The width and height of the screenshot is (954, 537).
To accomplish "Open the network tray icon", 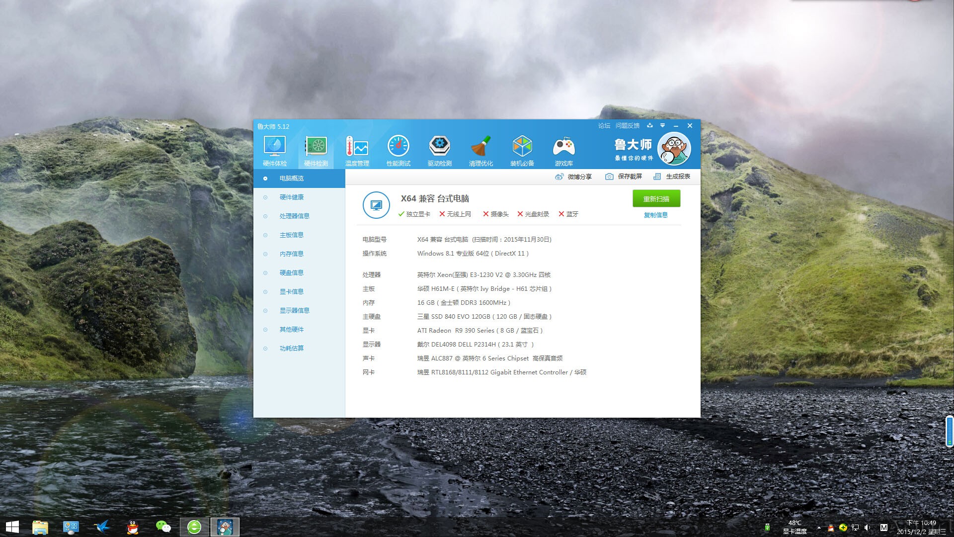I will pos(855,528).
